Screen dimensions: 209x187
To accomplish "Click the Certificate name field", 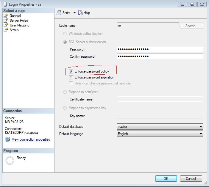I will (x=160, y=99).
